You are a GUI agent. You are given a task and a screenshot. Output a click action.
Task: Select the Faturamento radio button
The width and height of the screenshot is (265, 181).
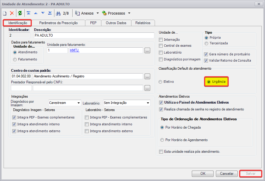15,60
